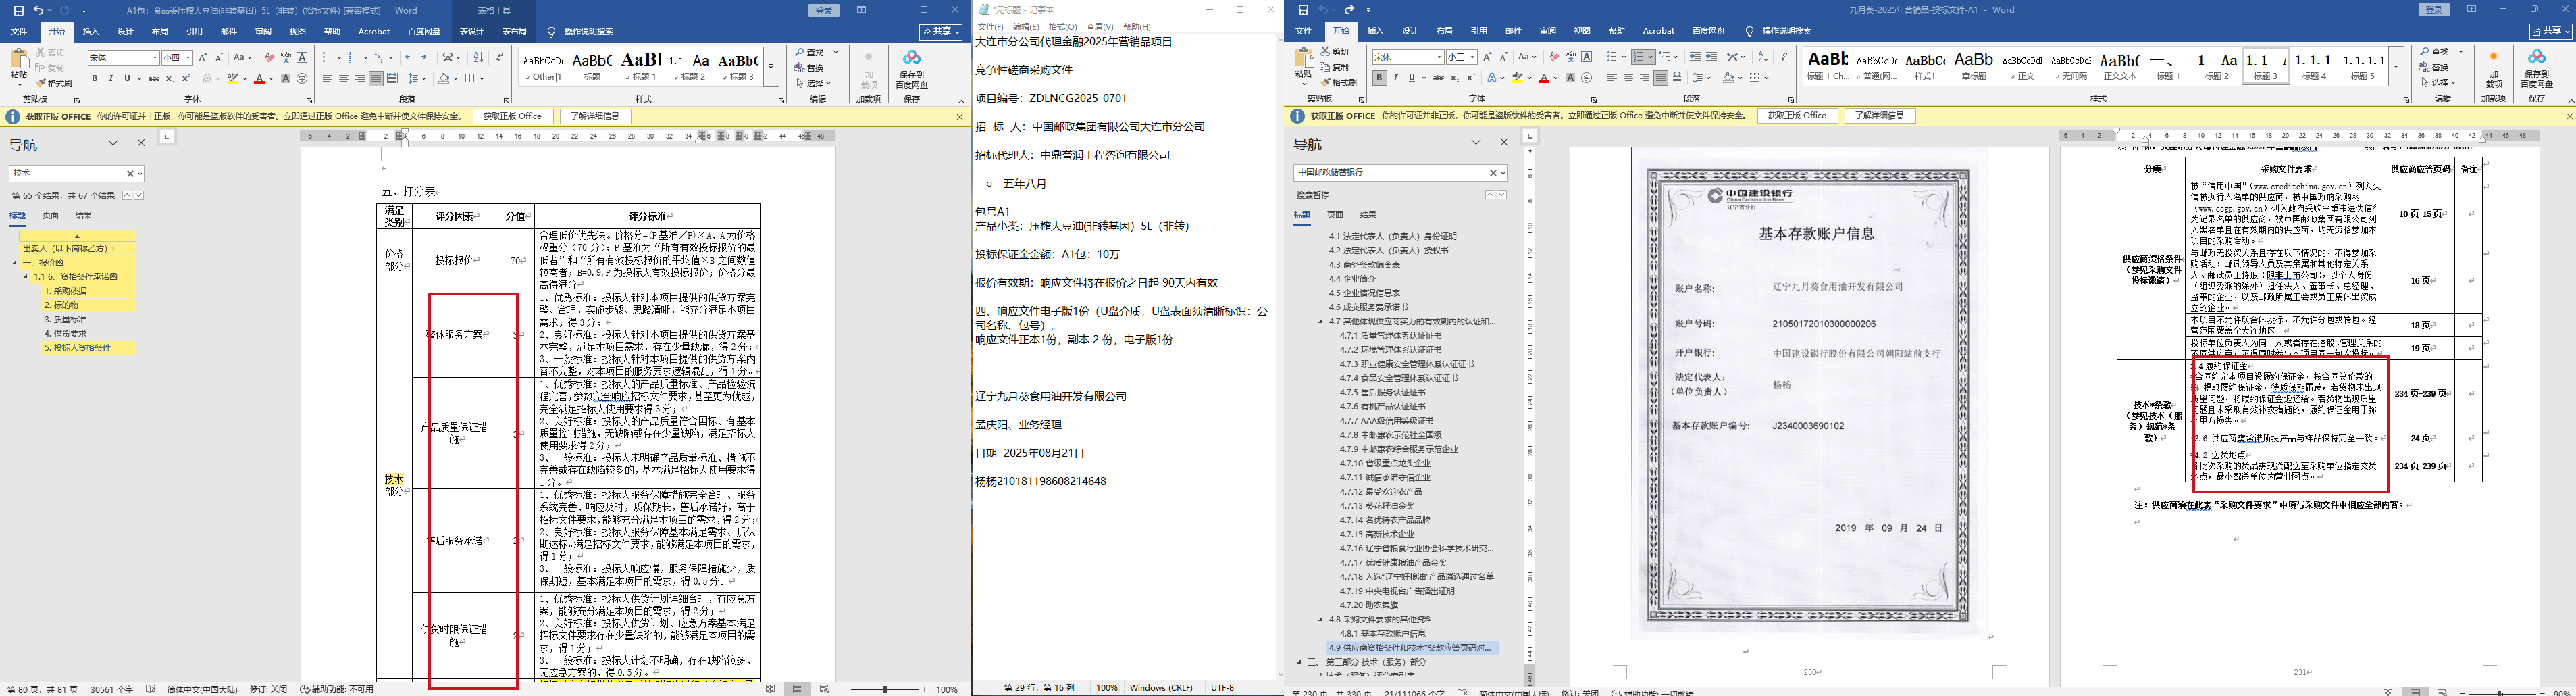This screenshot has width=2576, height=696.
Task: Click the zoom slider in left Word status bar
Action: pyautogui.click(x=885, y=689)
